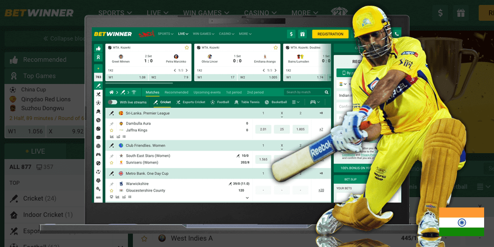Pin the South East Stars (Women) match
494x247 pixels.
pyautogui.click(x=112, y=156)
